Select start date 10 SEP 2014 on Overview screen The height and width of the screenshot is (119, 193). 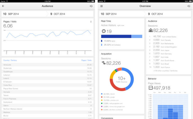109,14
